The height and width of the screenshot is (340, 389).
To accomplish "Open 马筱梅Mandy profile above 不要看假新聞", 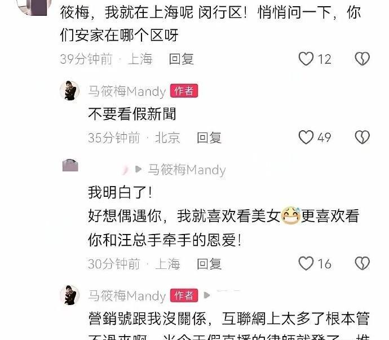I will [x=127, y=91].
